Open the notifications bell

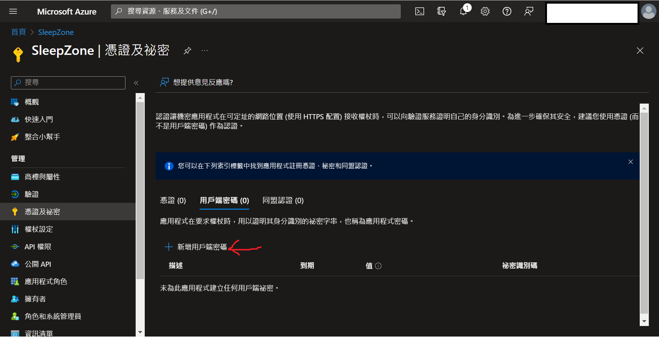pos(463,11)
